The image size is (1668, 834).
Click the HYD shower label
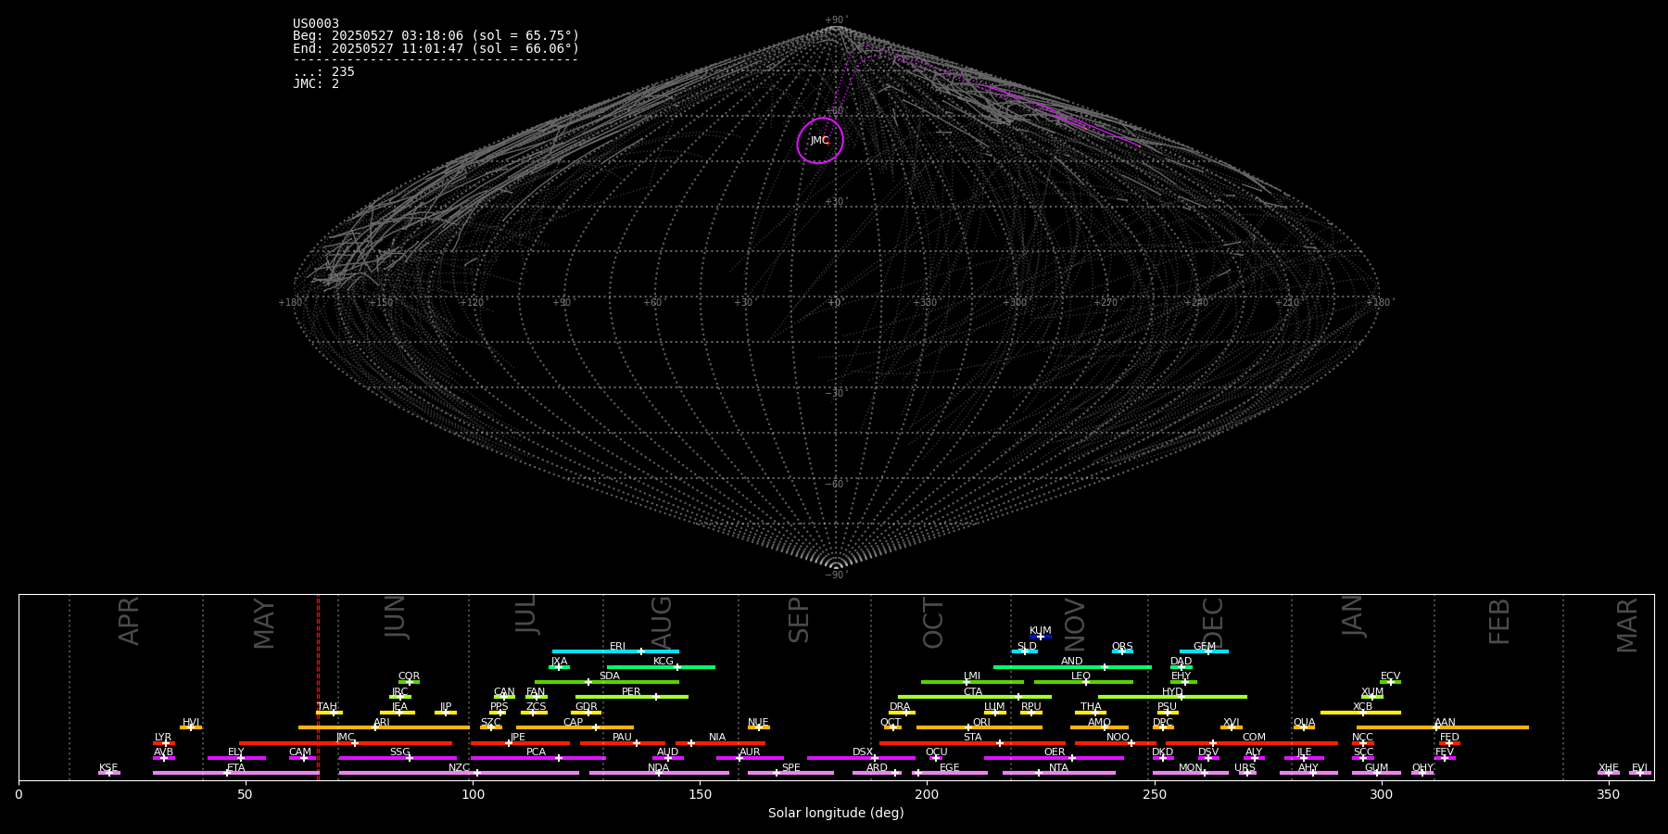tap(1172, 691)
